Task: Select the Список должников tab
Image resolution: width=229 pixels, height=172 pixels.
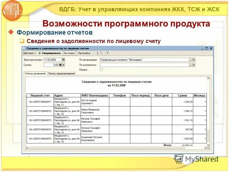Action: 35,73
